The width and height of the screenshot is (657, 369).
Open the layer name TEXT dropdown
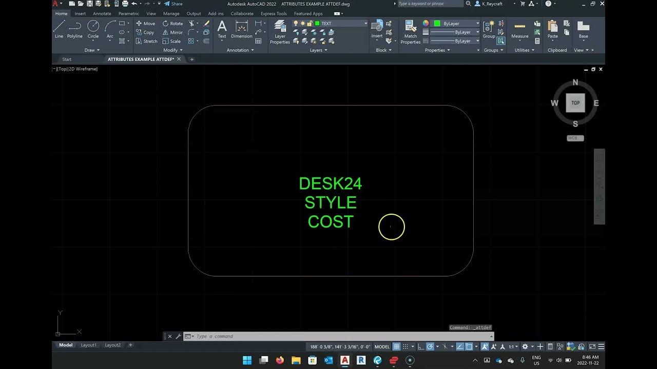coord(365,24)
